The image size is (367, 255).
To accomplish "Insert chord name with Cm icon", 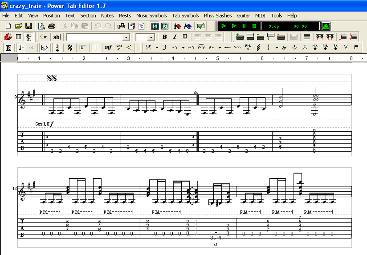I will [44, 37].
